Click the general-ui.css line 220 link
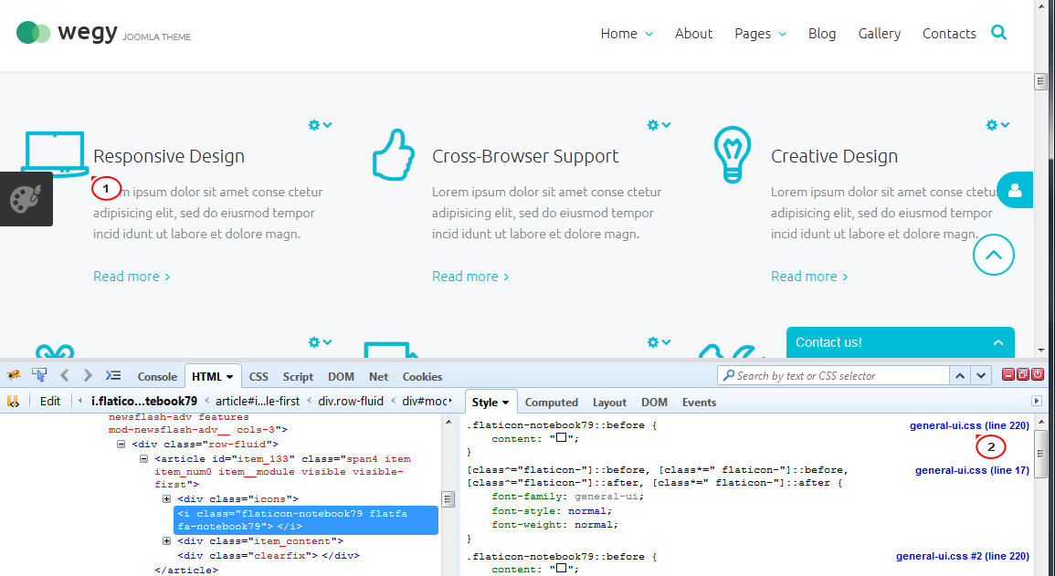This screenshot has width=1055, height=576. [968, 424]
